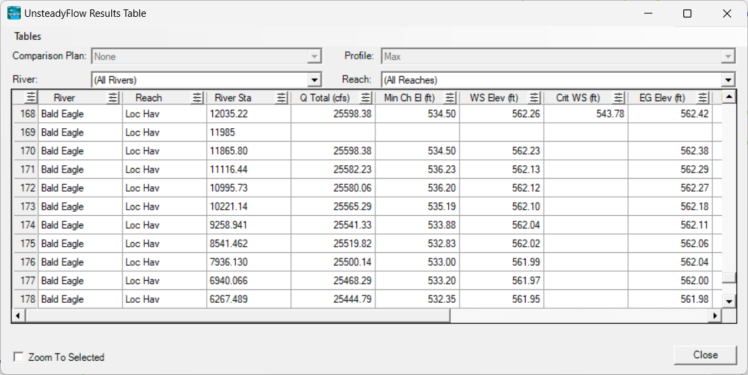Click the EG Elev (ft) column filter icon
748x375 pixels.
(703, 98)
